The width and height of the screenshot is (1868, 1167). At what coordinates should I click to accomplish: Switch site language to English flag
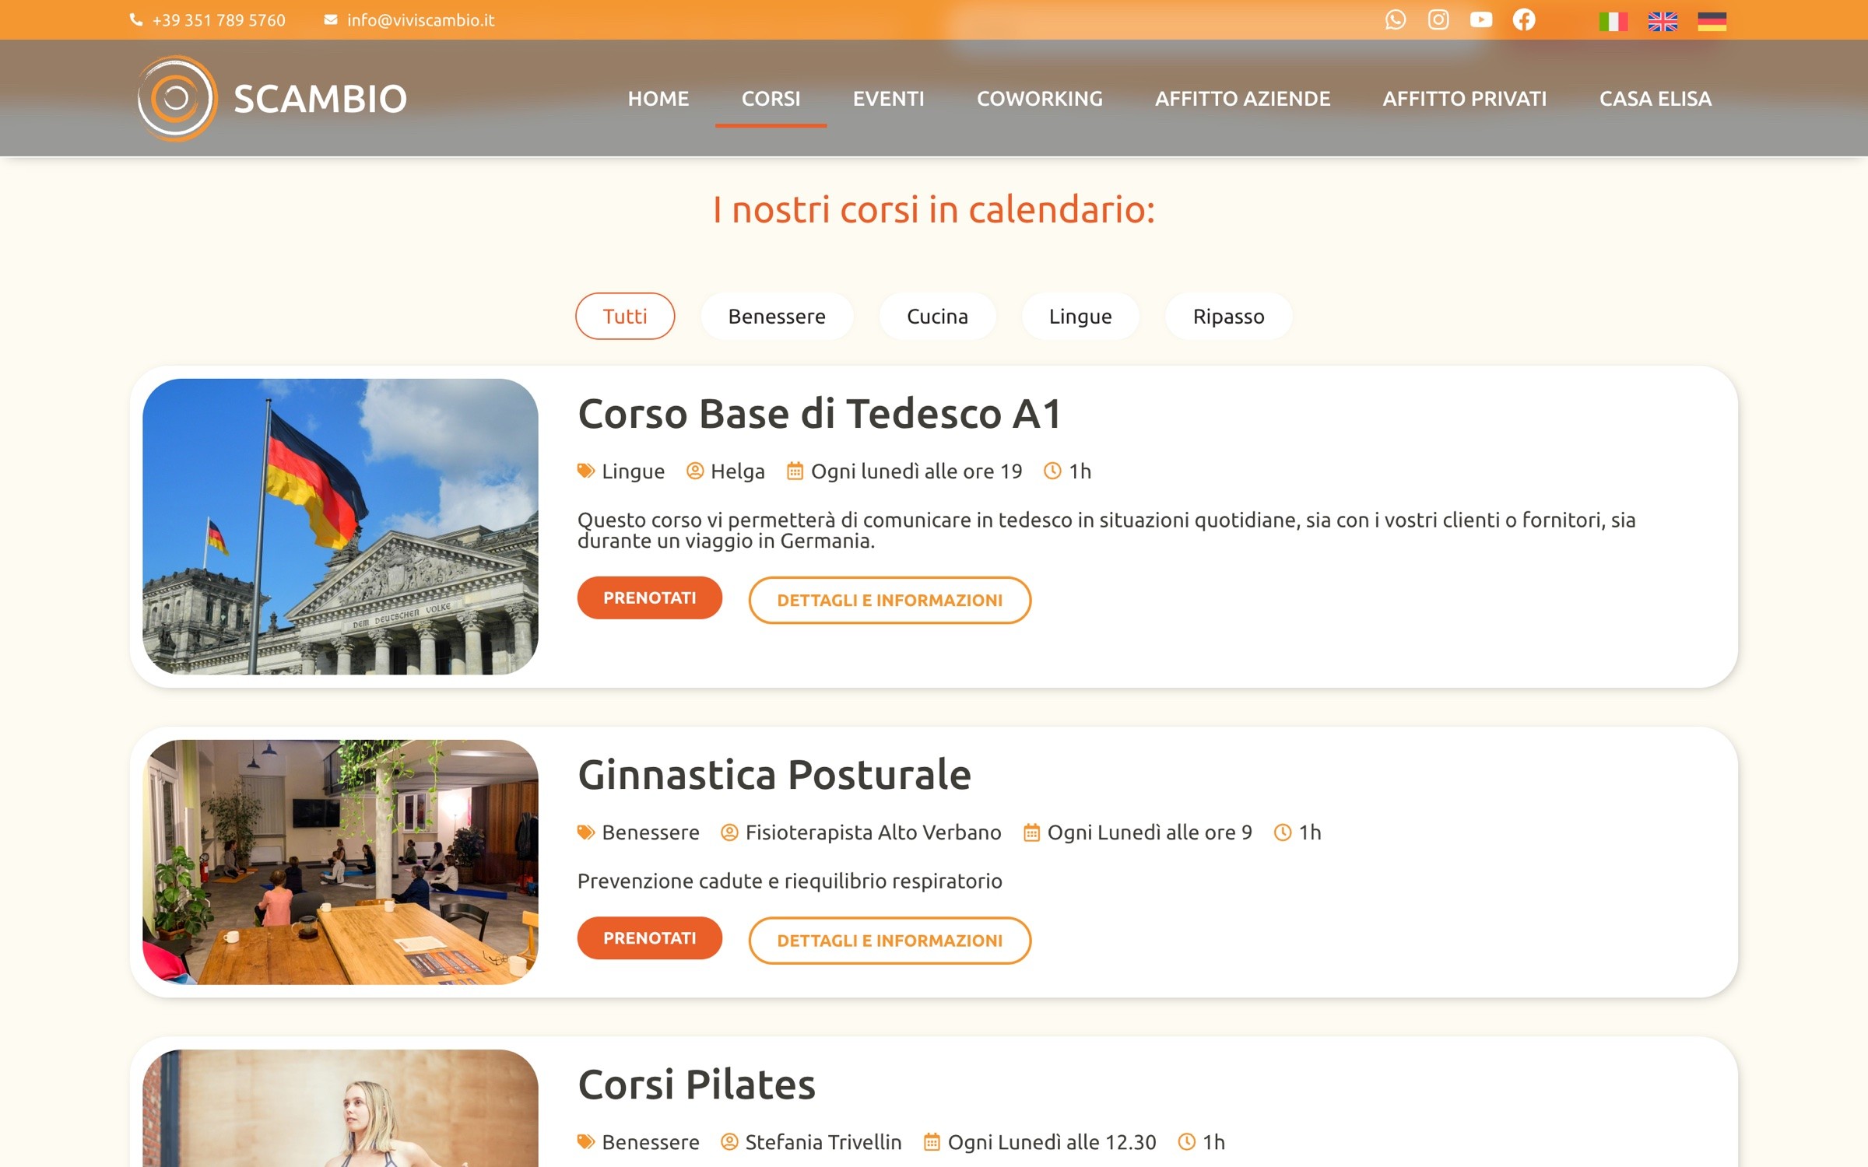(1662, 21)
